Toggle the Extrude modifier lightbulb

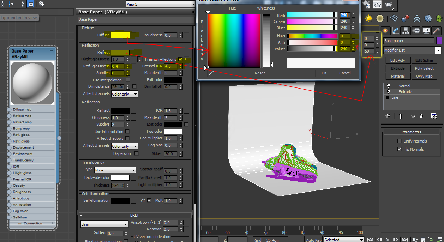(389, 91)
